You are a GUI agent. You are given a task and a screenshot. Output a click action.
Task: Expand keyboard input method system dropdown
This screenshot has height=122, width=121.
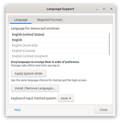(66, 98)
